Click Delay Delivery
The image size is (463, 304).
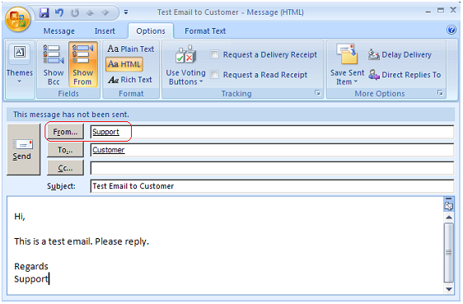tap(400, 54)
